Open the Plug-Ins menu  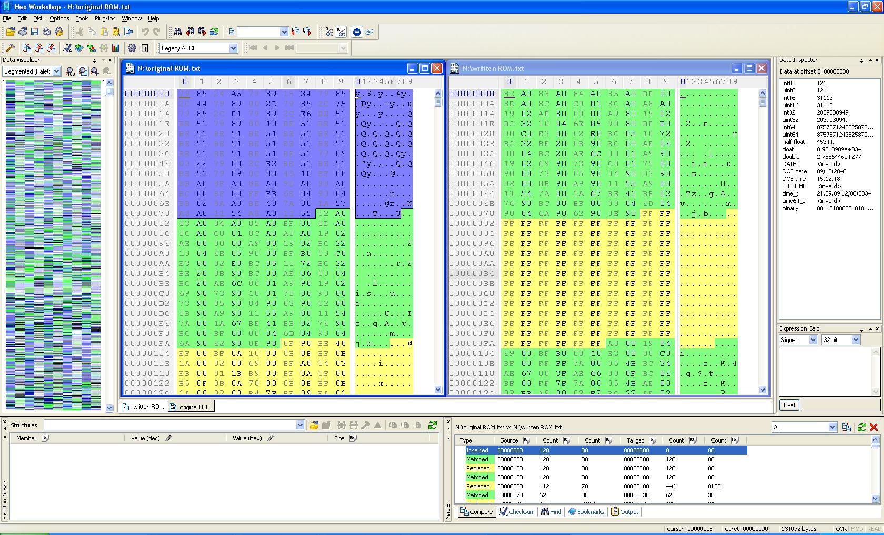[105, 18]
